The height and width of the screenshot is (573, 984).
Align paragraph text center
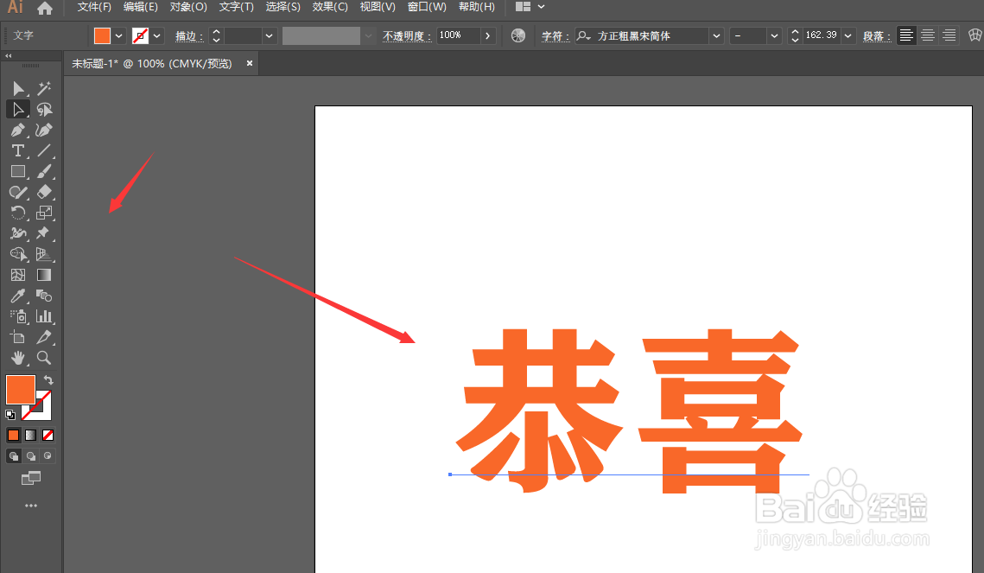(x=928, y=35)
